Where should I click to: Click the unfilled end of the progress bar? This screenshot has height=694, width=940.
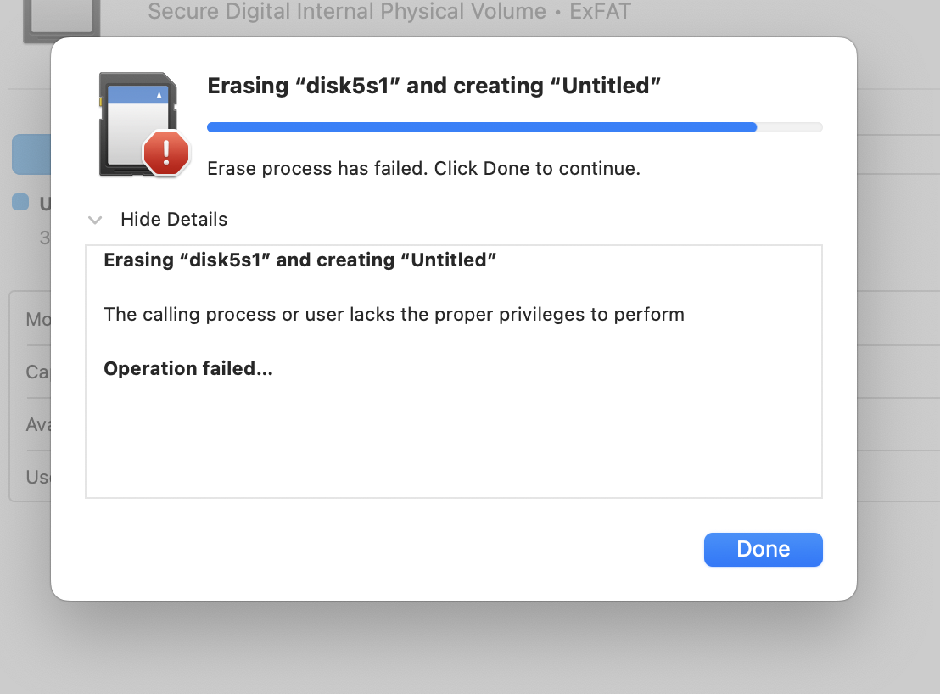[x=790, y=127]
